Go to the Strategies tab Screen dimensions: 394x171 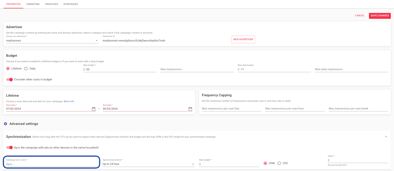[70, 4]
